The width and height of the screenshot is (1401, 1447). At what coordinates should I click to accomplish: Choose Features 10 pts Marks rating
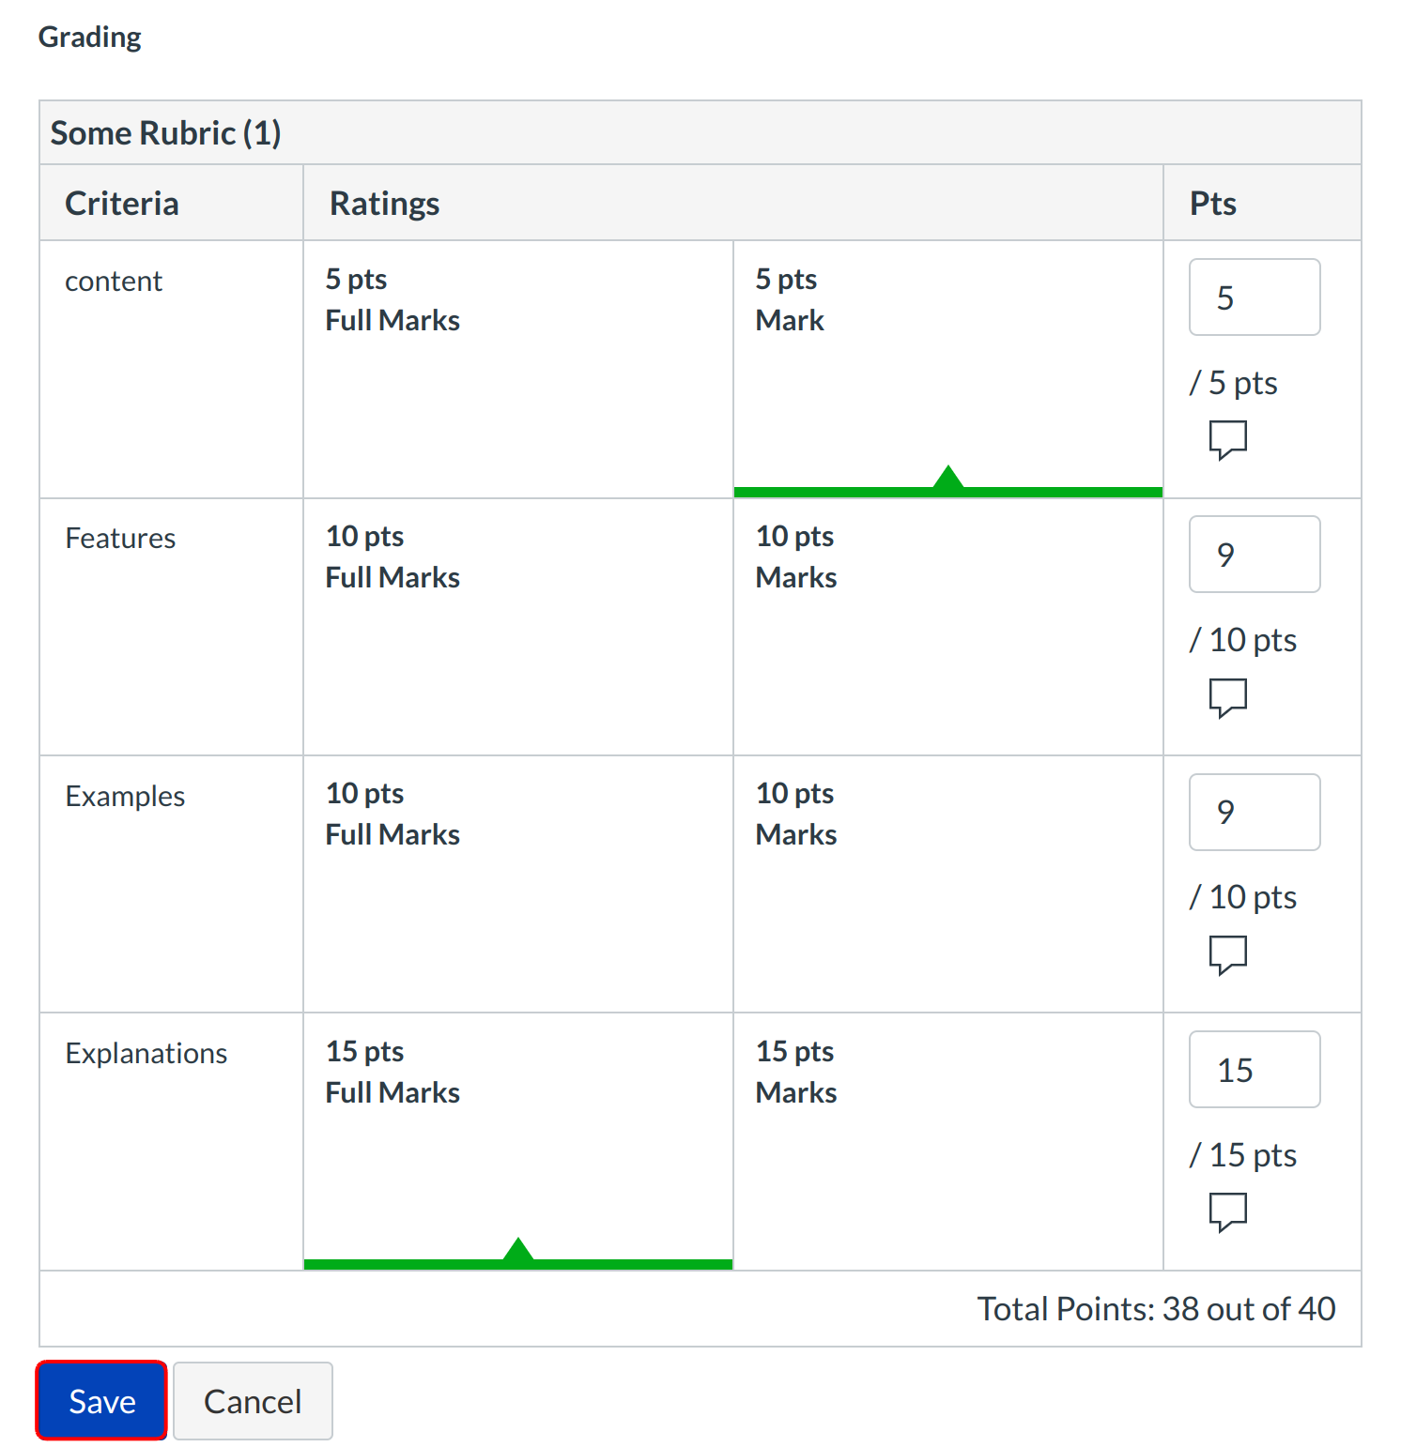pyautogui.click(x=947, y=626)
